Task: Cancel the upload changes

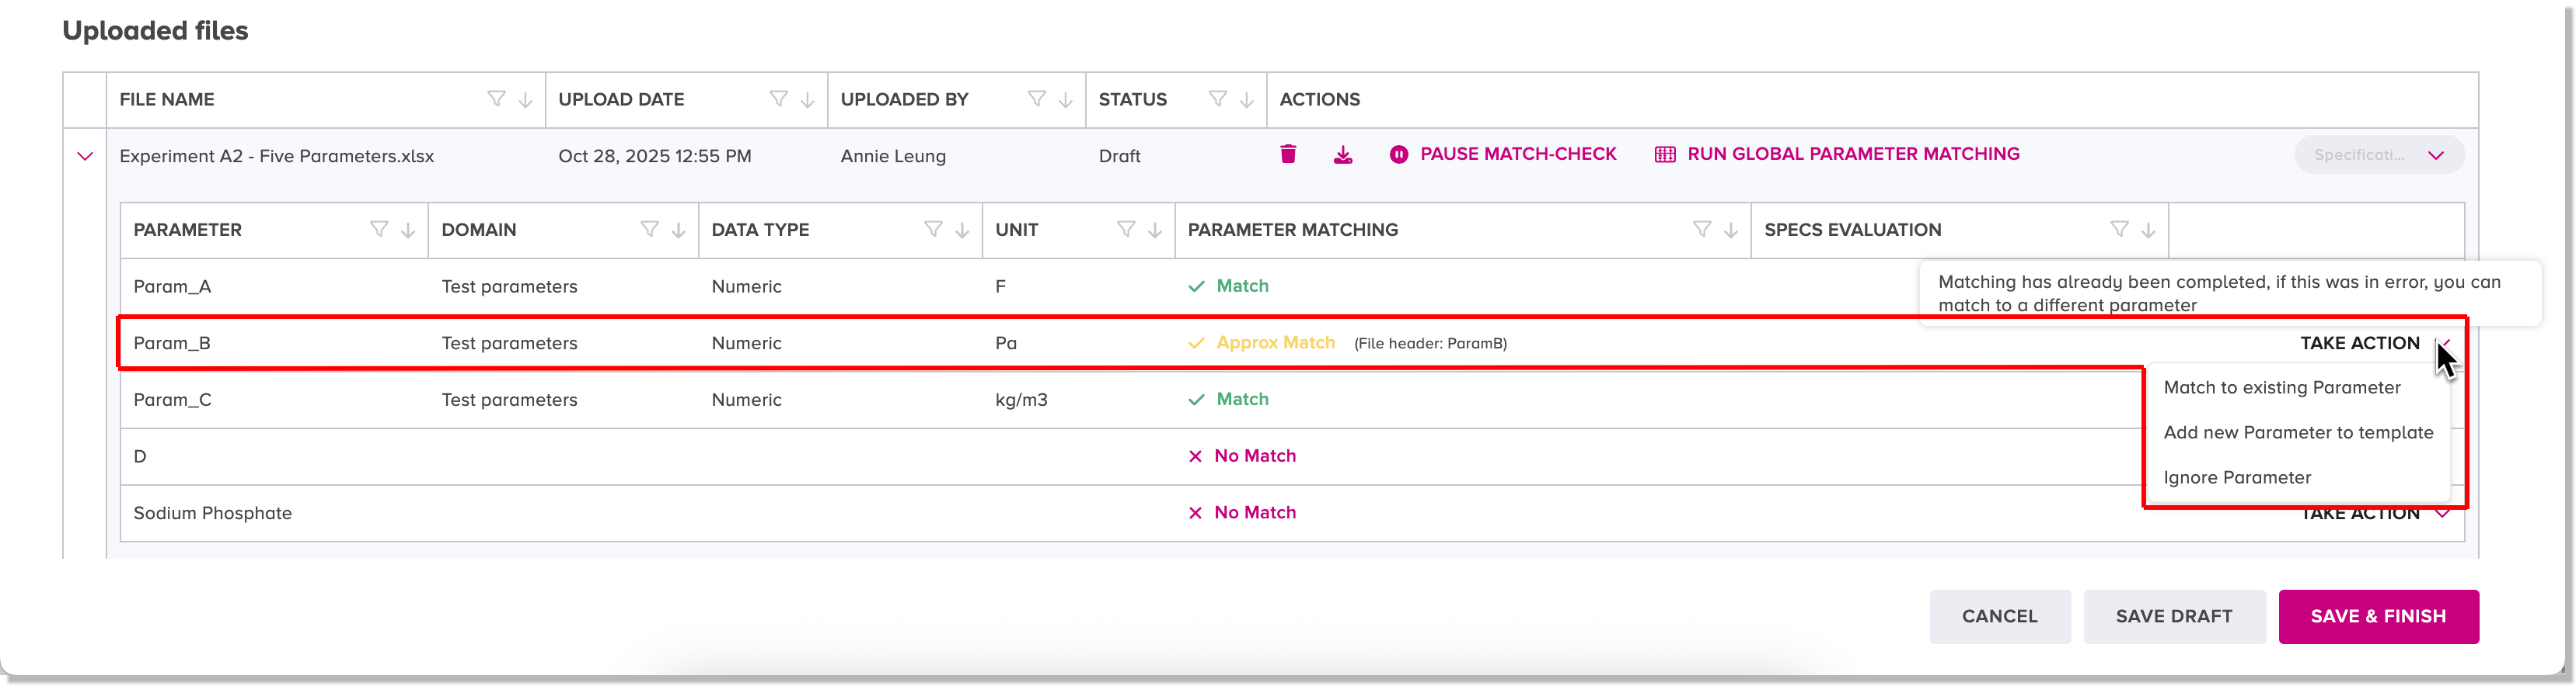Action: click(2000, 616)
